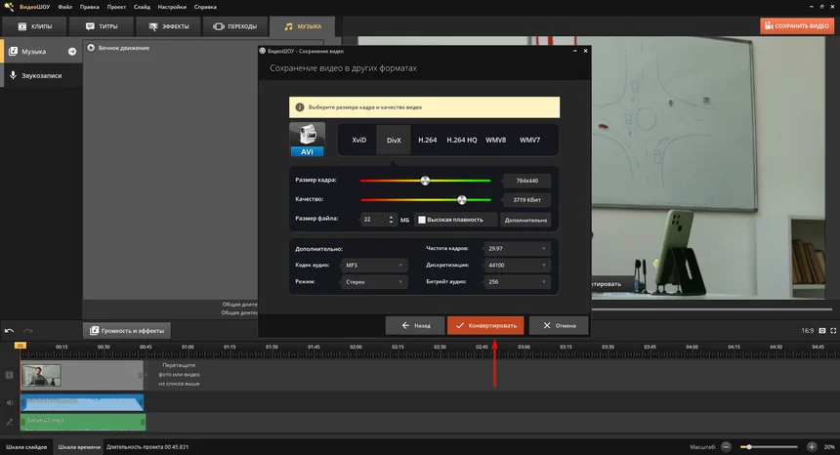Switch to the Музыка tab
Image resolution: width=840 pixels, height=455 pixels.
[302, 26]
